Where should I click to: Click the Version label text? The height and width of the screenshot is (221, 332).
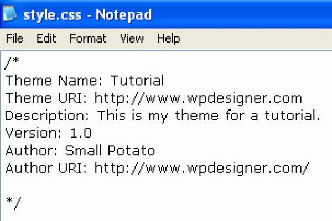click(34, 133)
